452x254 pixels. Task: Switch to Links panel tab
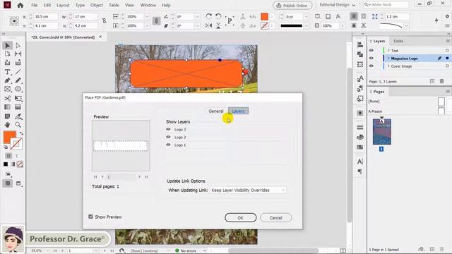(398, 41)
